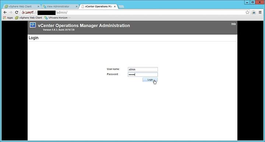Open the vSphere Web Client bookmark
The height and width of the screenshot is (142, 265).
point(28,18)
